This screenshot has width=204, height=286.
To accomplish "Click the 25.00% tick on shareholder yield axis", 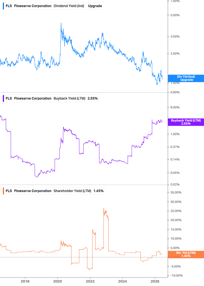I will coord(176,211).
